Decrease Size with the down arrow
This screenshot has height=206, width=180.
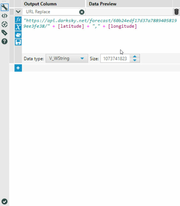click(x=135, y=60)
